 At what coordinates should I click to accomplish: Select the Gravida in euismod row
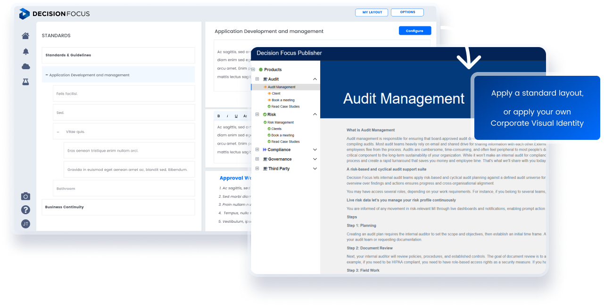click(129, 170)
